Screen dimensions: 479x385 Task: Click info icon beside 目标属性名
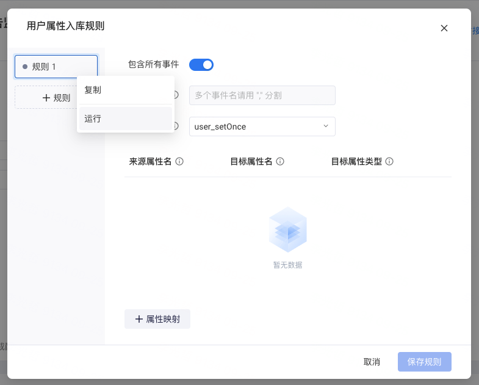click(x=280, y=162)
